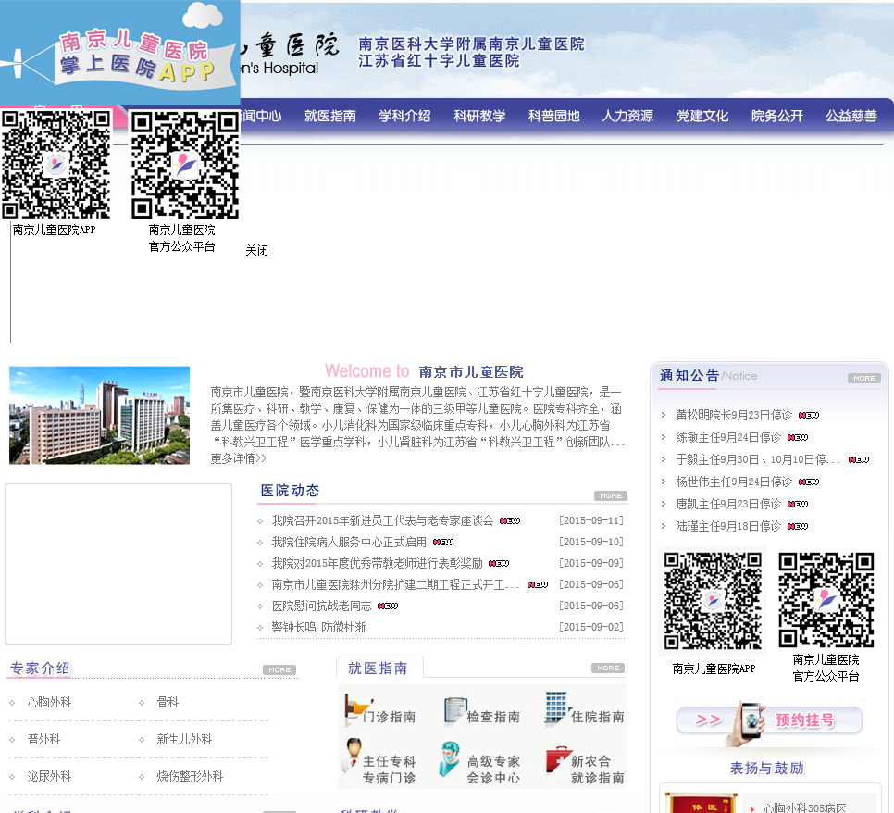Open the 新农合就诊指南 icon

coord(584,765)
